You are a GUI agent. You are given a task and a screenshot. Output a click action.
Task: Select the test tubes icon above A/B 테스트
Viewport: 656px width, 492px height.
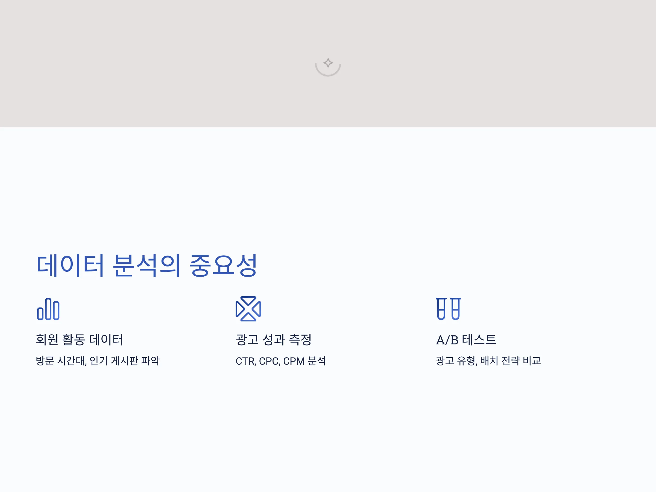point(448,309)
